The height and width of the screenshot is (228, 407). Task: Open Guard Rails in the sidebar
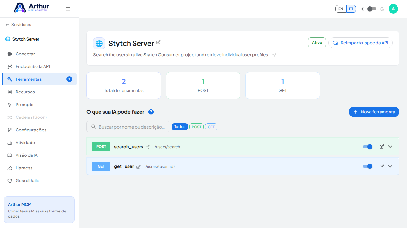[x=39, y=180]
